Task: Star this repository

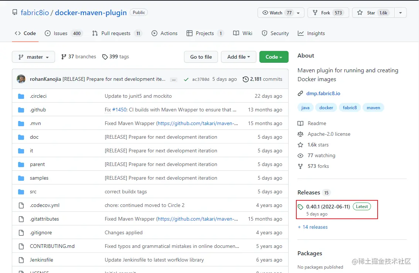Action: (373, 13)
